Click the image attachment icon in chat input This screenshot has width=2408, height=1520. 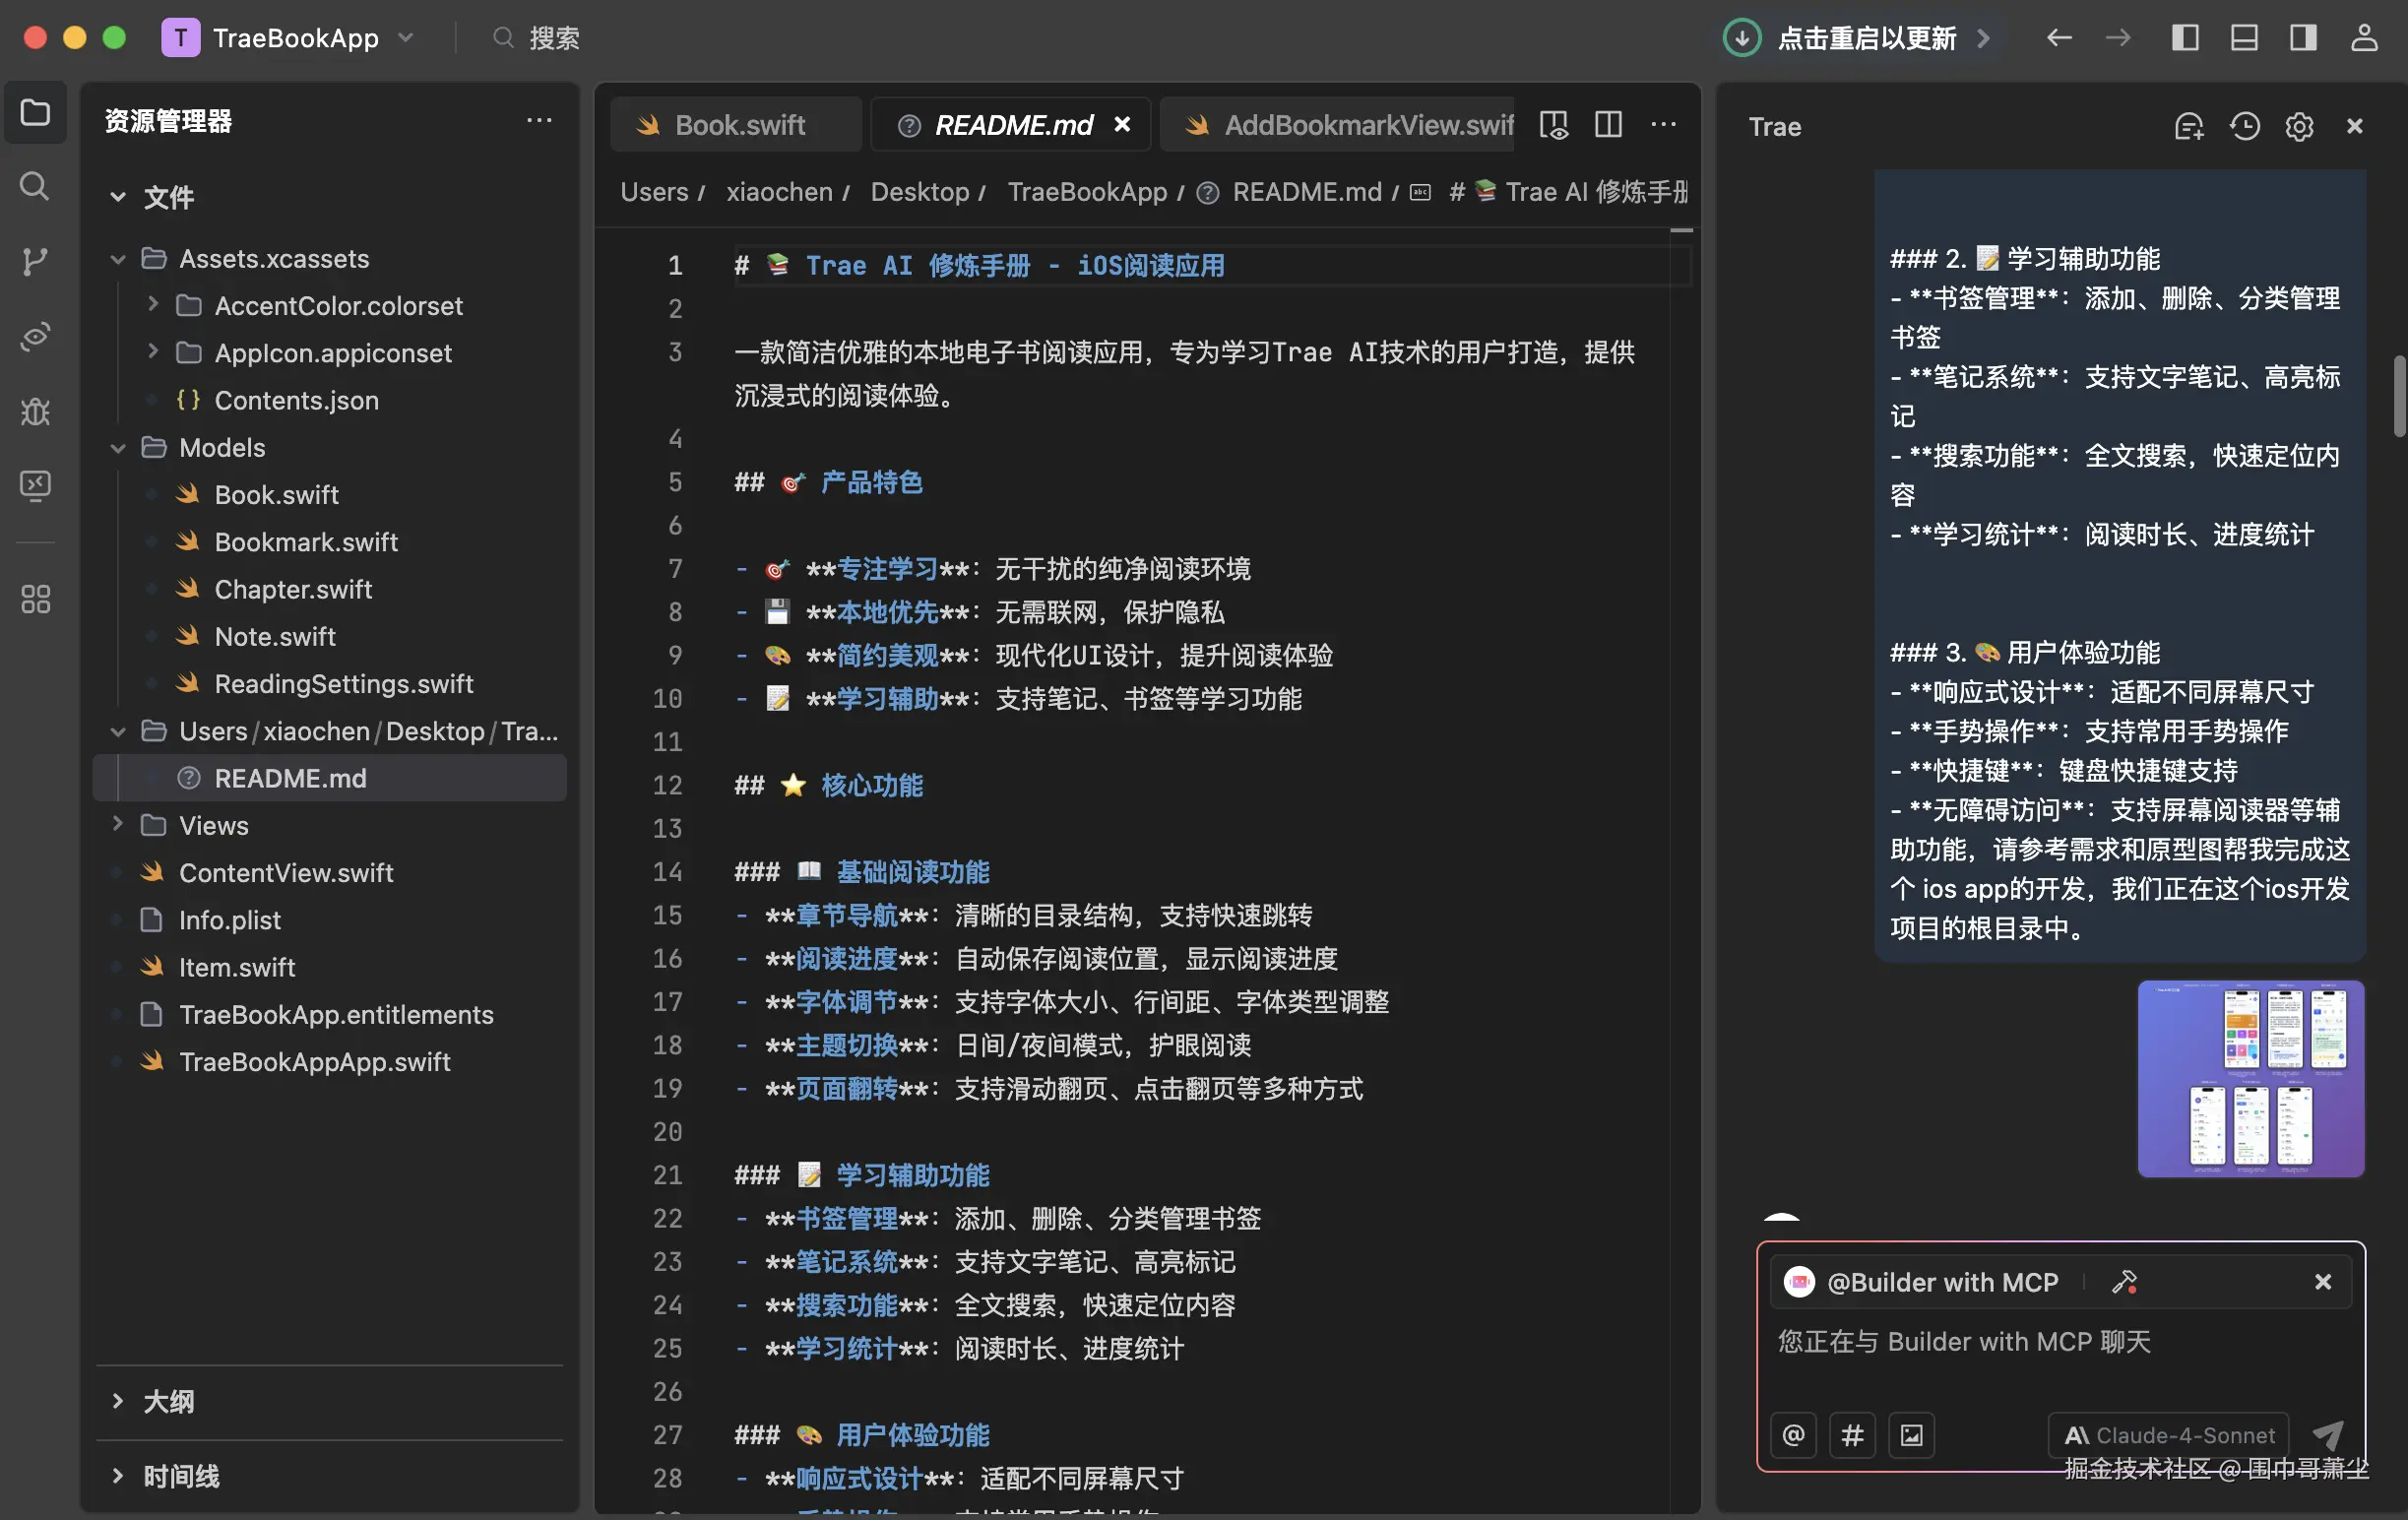[1911, 1434]
